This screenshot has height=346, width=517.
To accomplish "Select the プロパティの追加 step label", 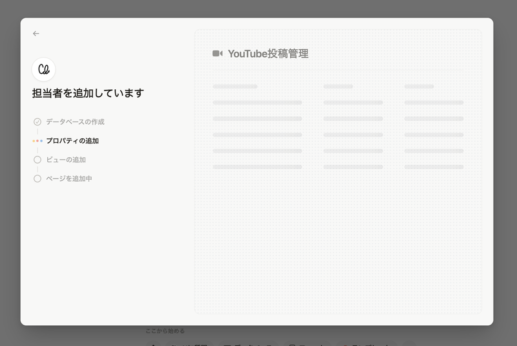I will click(x=72, y=140).
